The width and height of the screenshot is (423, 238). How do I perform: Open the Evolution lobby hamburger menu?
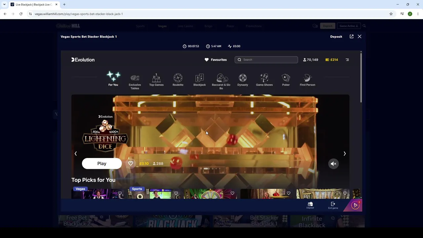(x=347, y=60)
